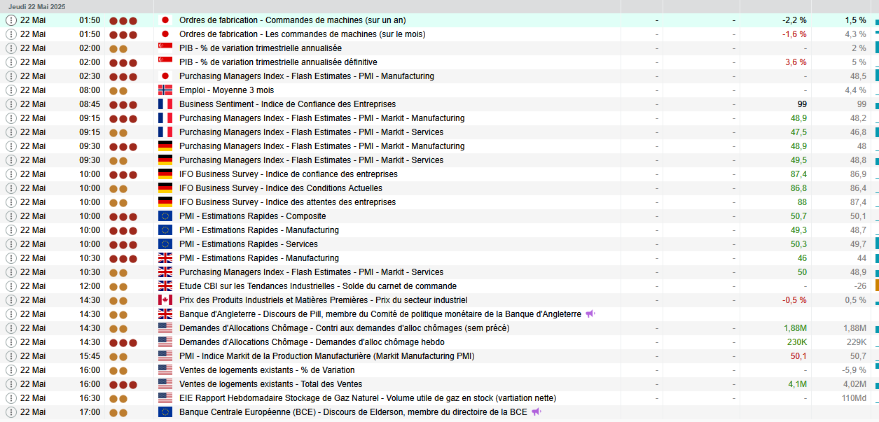Click the 229K previous value
879x422 pixels.
click(x=856, y=342)
